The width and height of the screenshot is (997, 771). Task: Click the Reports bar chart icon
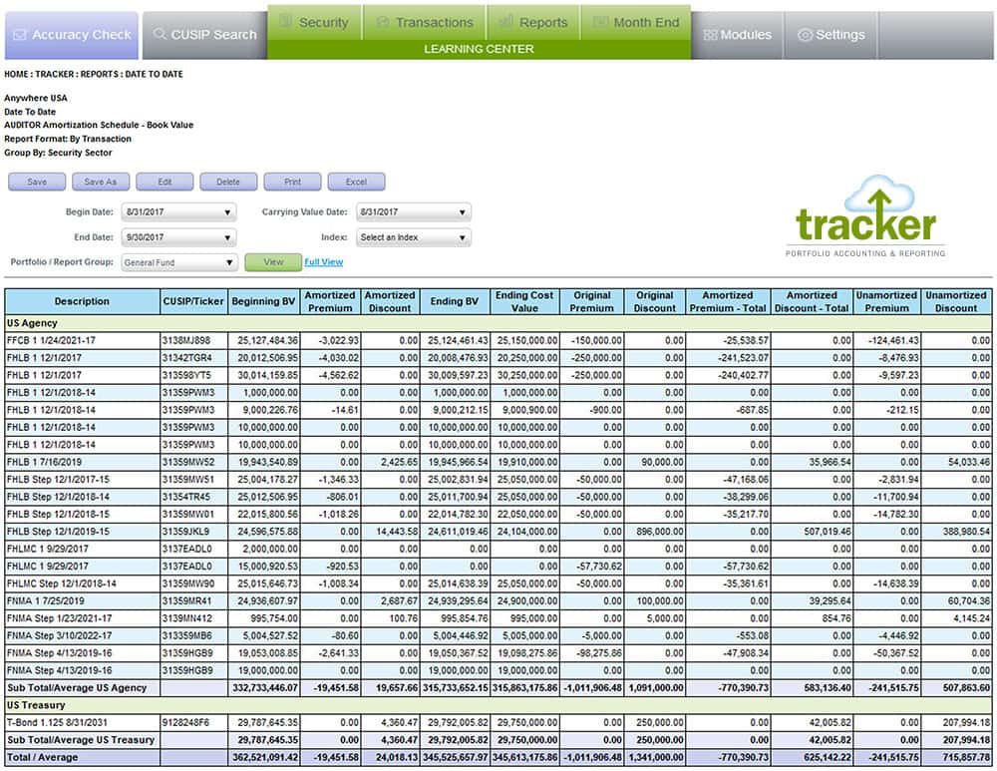[505, 22]
